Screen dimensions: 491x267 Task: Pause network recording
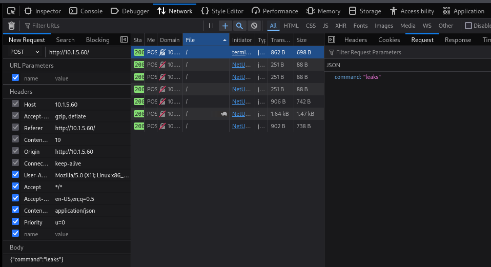[x=211, y=26]
